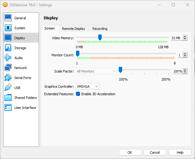Image resolution: width=195 pixels, height=159 pixels.
Task: Switch to the Recording tab
Action: point(100,29)
